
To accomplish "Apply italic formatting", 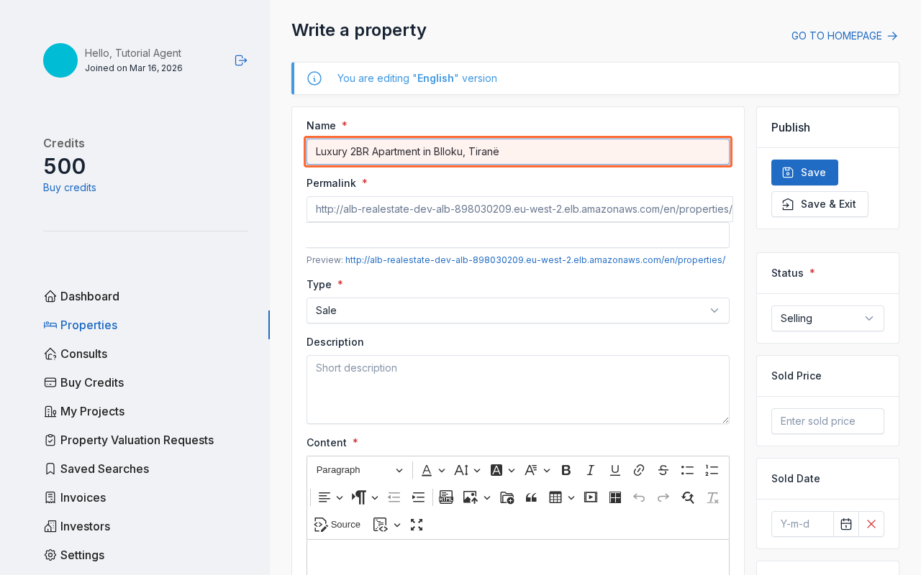I will (x=590, y=469).
